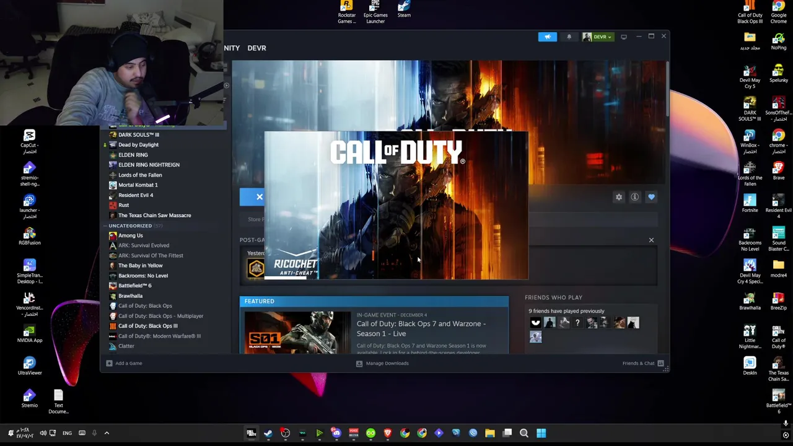This screenshot has height=446, width=793.
Task: Open Brave desktop shortcut
Action: [779, 172]
